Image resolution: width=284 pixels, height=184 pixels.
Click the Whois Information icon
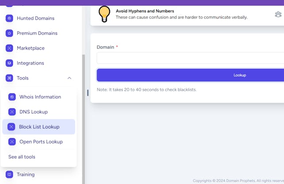[12, 97]
